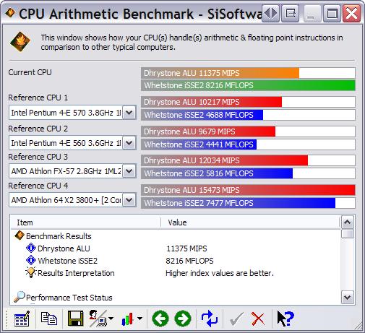This screenshot has width=365, height=333.
Task: Click Whetstone iSSE2 5816 MFLOPS bar
Action: pos(248,173)
